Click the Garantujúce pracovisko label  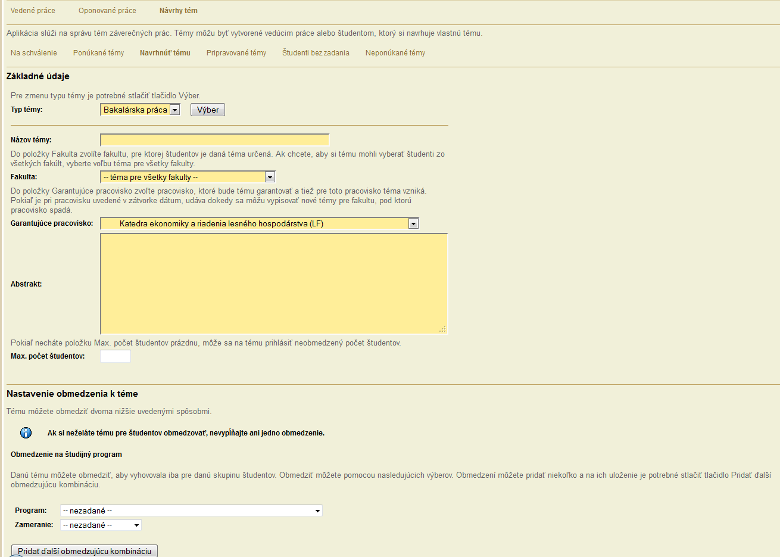(x=52, y=223)
